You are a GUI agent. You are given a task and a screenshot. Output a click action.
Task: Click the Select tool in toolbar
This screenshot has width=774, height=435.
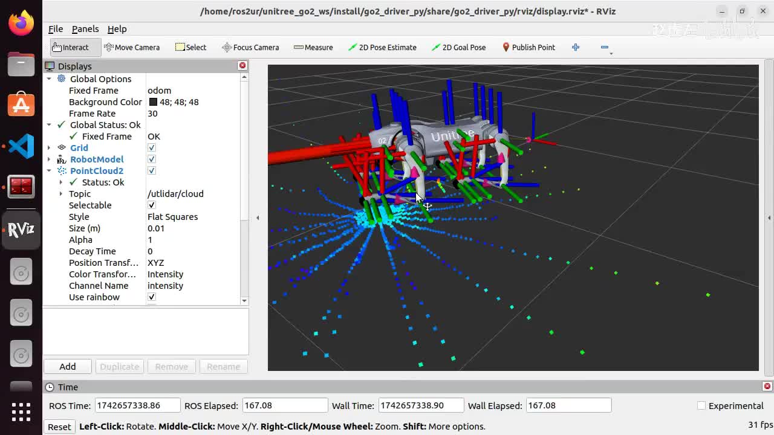(x=190, y=47)
